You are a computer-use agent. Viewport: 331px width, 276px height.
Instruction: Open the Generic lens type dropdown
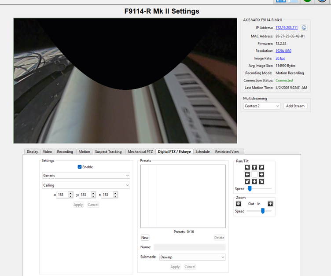click(86, 176)
